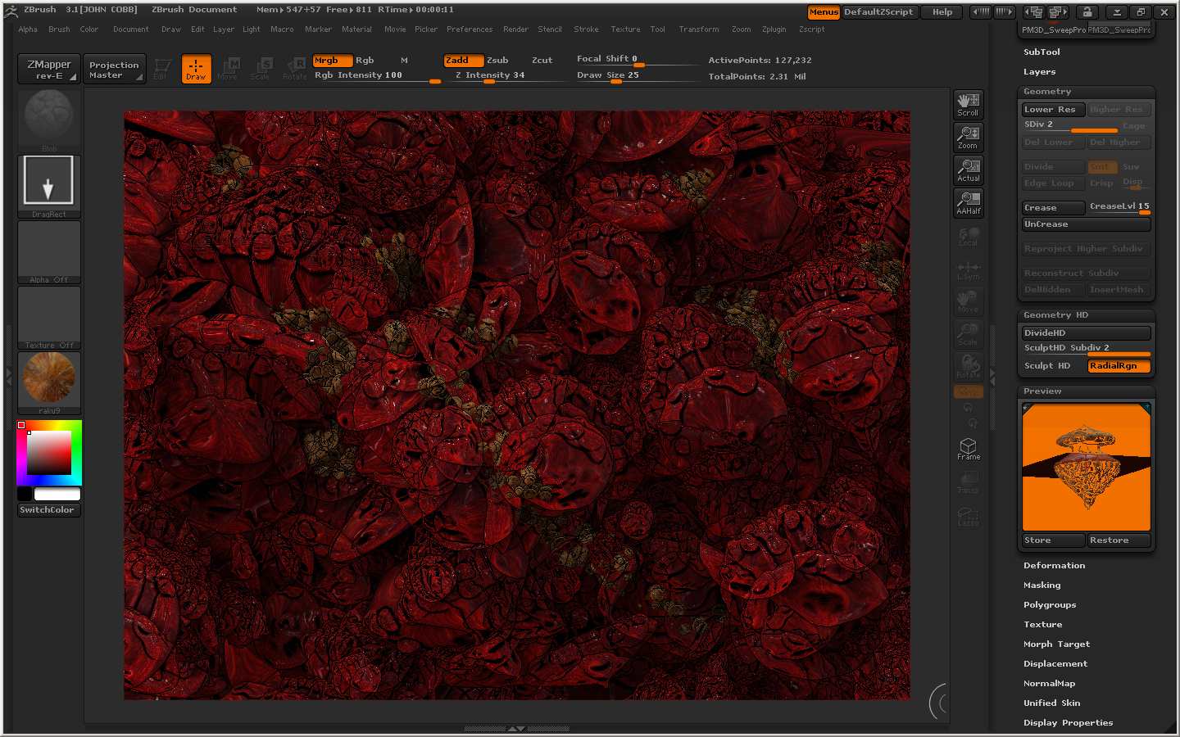Click the Scale mode icon in the top shelf
The width and height of the screenshot is (1180, 737).
click(261, 69)
